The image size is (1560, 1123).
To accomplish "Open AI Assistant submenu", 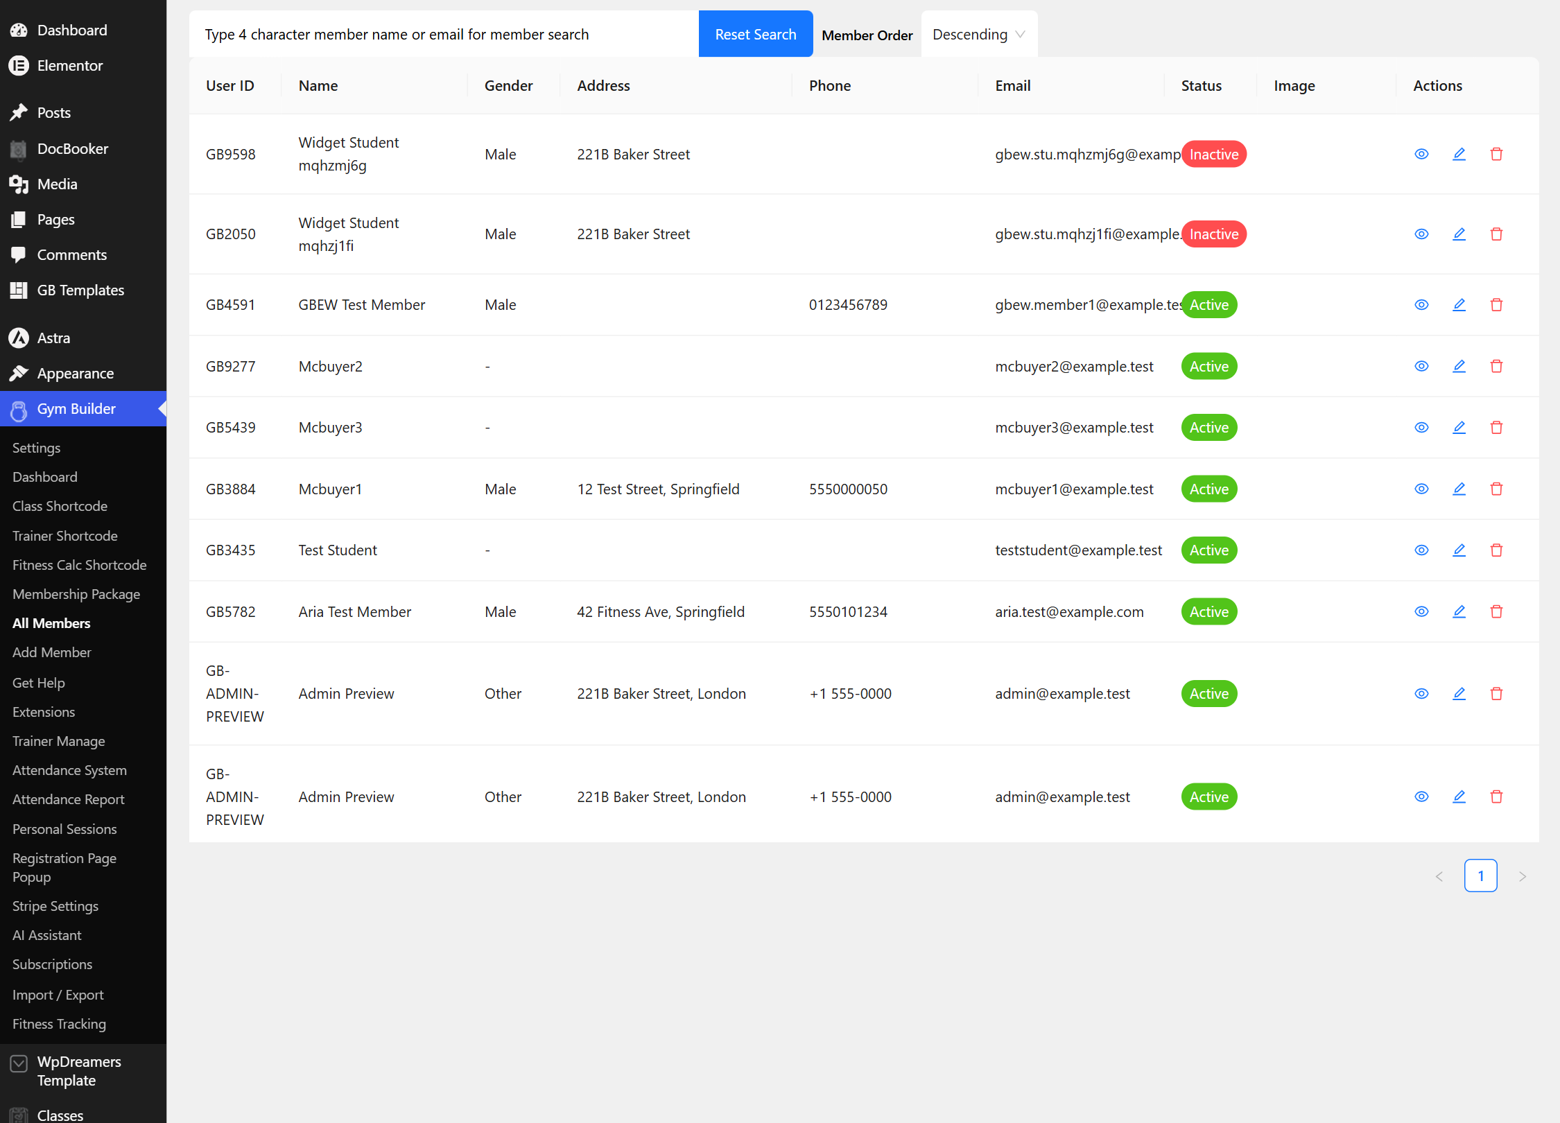I will pos(47,935).
